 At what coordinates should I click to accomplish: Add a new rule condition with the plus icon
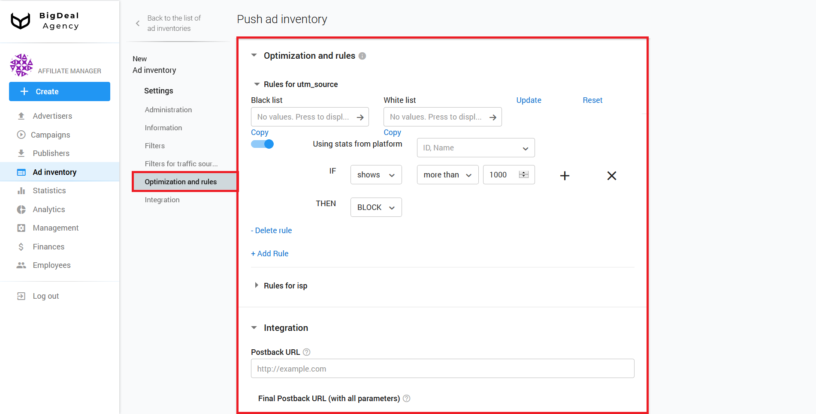coord(565,175)
